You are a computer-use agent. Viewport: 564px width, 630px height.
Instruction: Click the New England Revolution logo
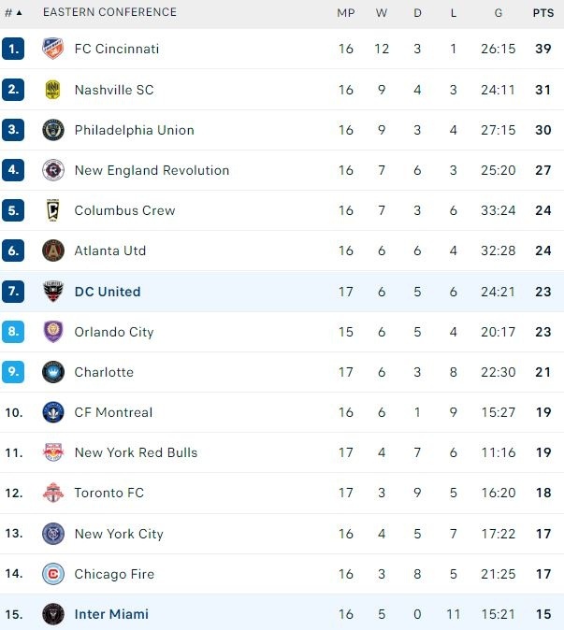(x=52, y=170)
